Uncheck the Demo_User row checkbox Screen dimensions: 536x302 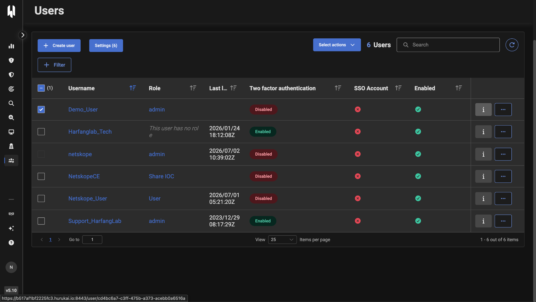[x=41, y=110]
